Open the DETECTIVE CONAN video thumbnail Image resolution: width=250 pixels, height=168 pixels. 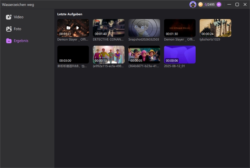[108, 28]
